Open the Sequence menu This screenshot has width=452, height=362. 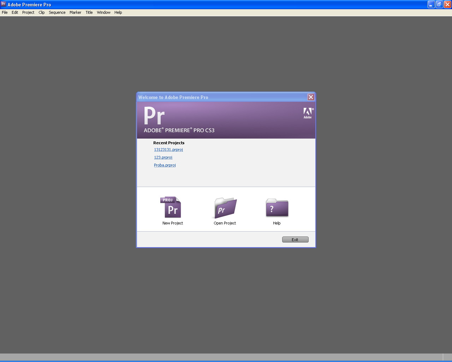click(x=57, y=12)
